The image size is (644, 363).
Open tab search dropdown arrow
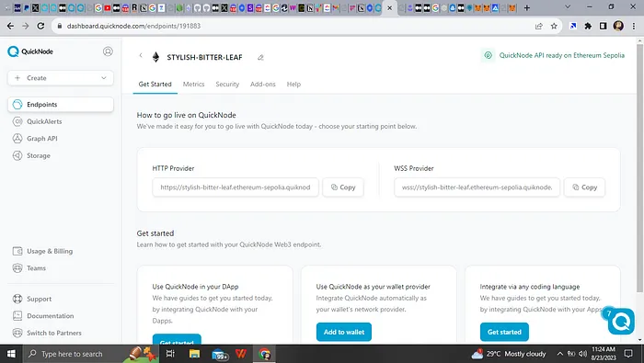click(568, 7)
